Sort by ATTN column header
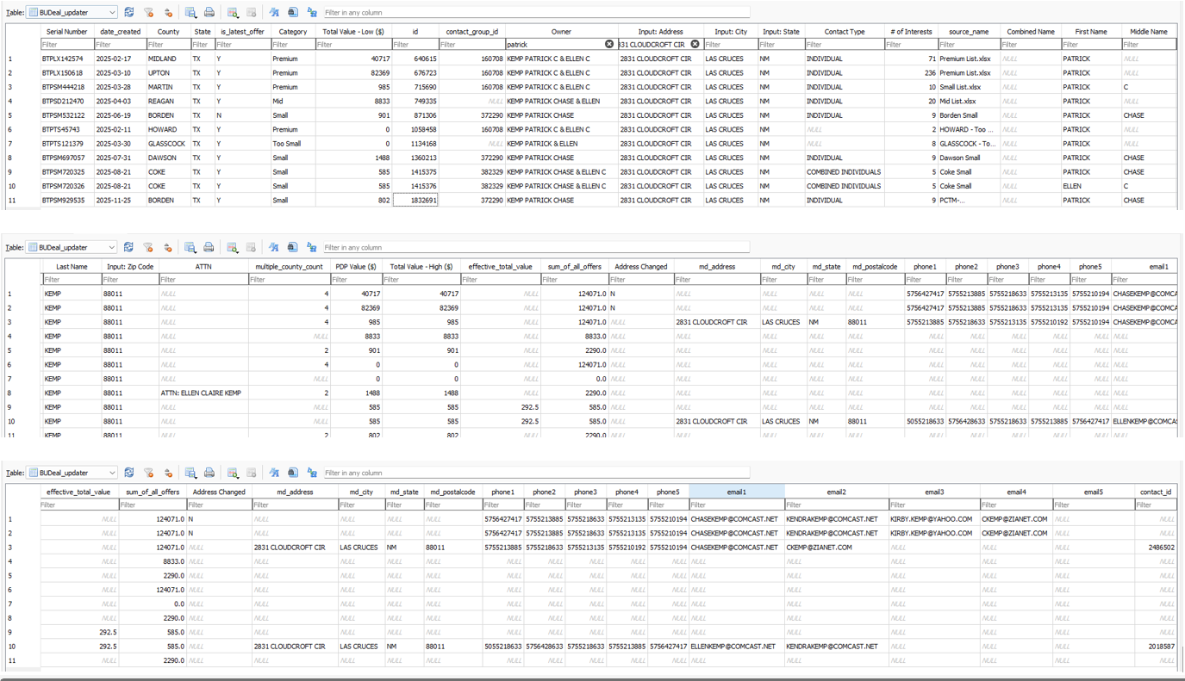 click(x=203, y=267)
